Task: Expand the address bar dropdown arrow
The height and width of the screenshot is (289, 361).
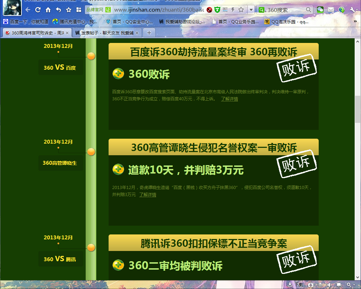Action: (x=251, y=10)
